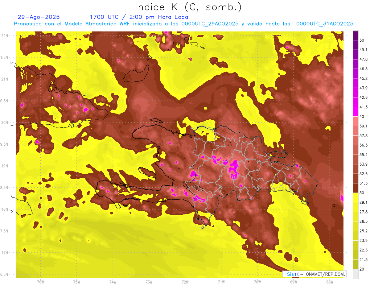Click legend value "35.2"

(x=364, y=155)
